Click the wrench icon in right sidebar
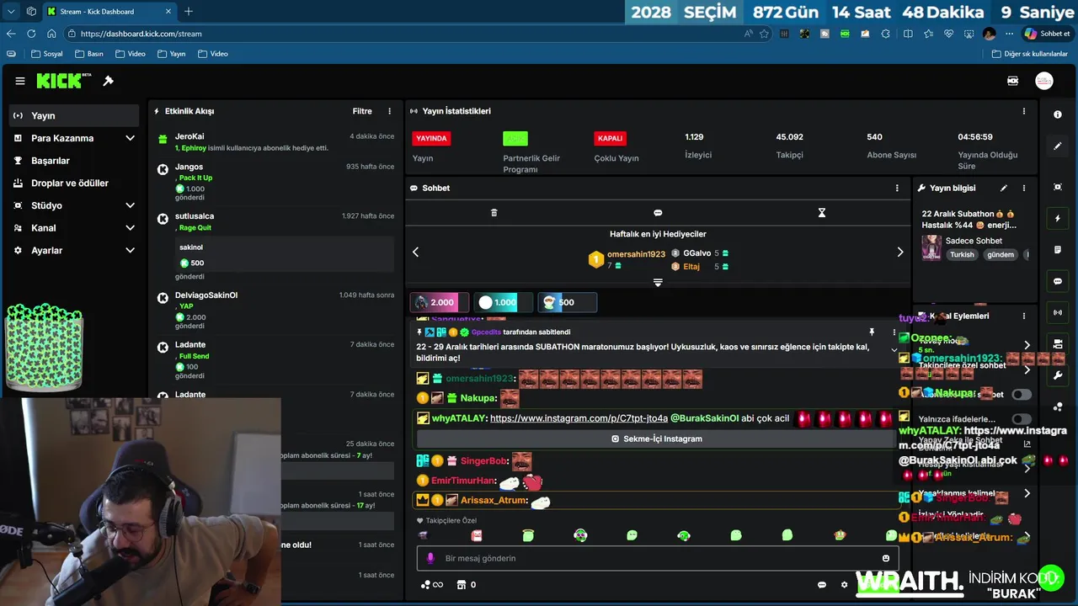The height and width of the screenshot is (606, 1078). click(1058, 375)
